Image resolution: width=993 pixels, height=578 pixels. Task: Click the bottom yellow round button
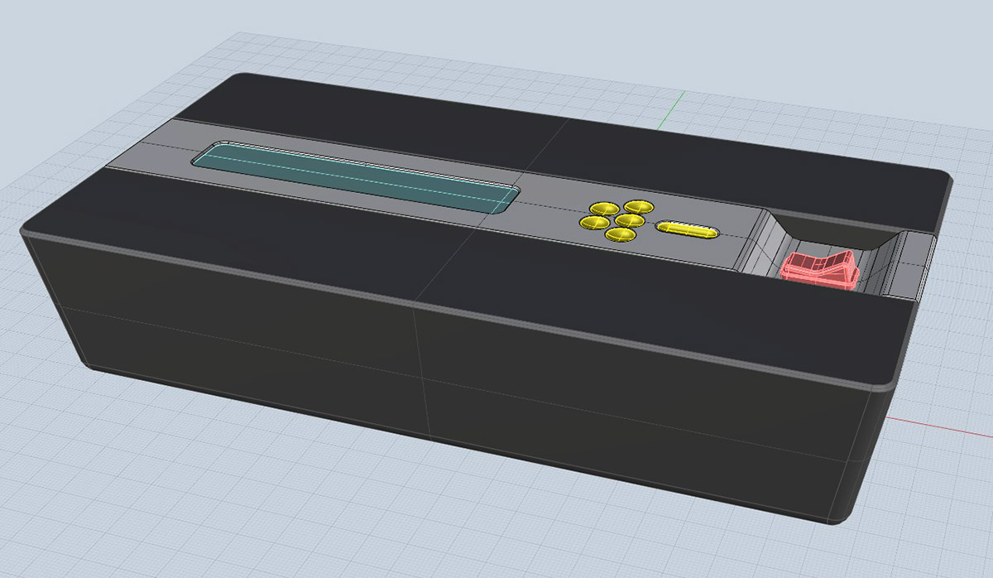coord(620,235)
